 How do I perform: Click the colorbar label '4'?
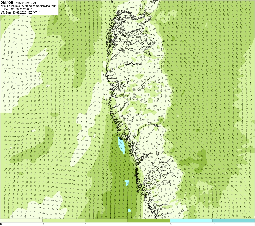(86, 224)
